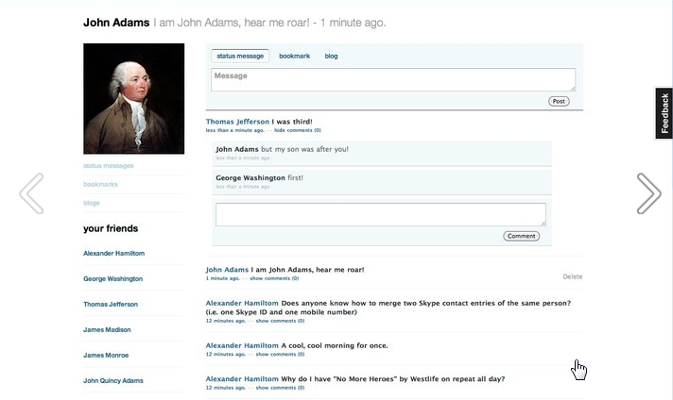Show comments on 'hear me roar' post
Screen dimensions: 673x400
[274, 278]
